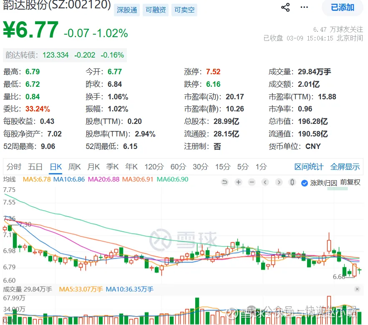The image size is (368, 325).
Task: Click the 委比 33.24% value
Action: point(38,109)
